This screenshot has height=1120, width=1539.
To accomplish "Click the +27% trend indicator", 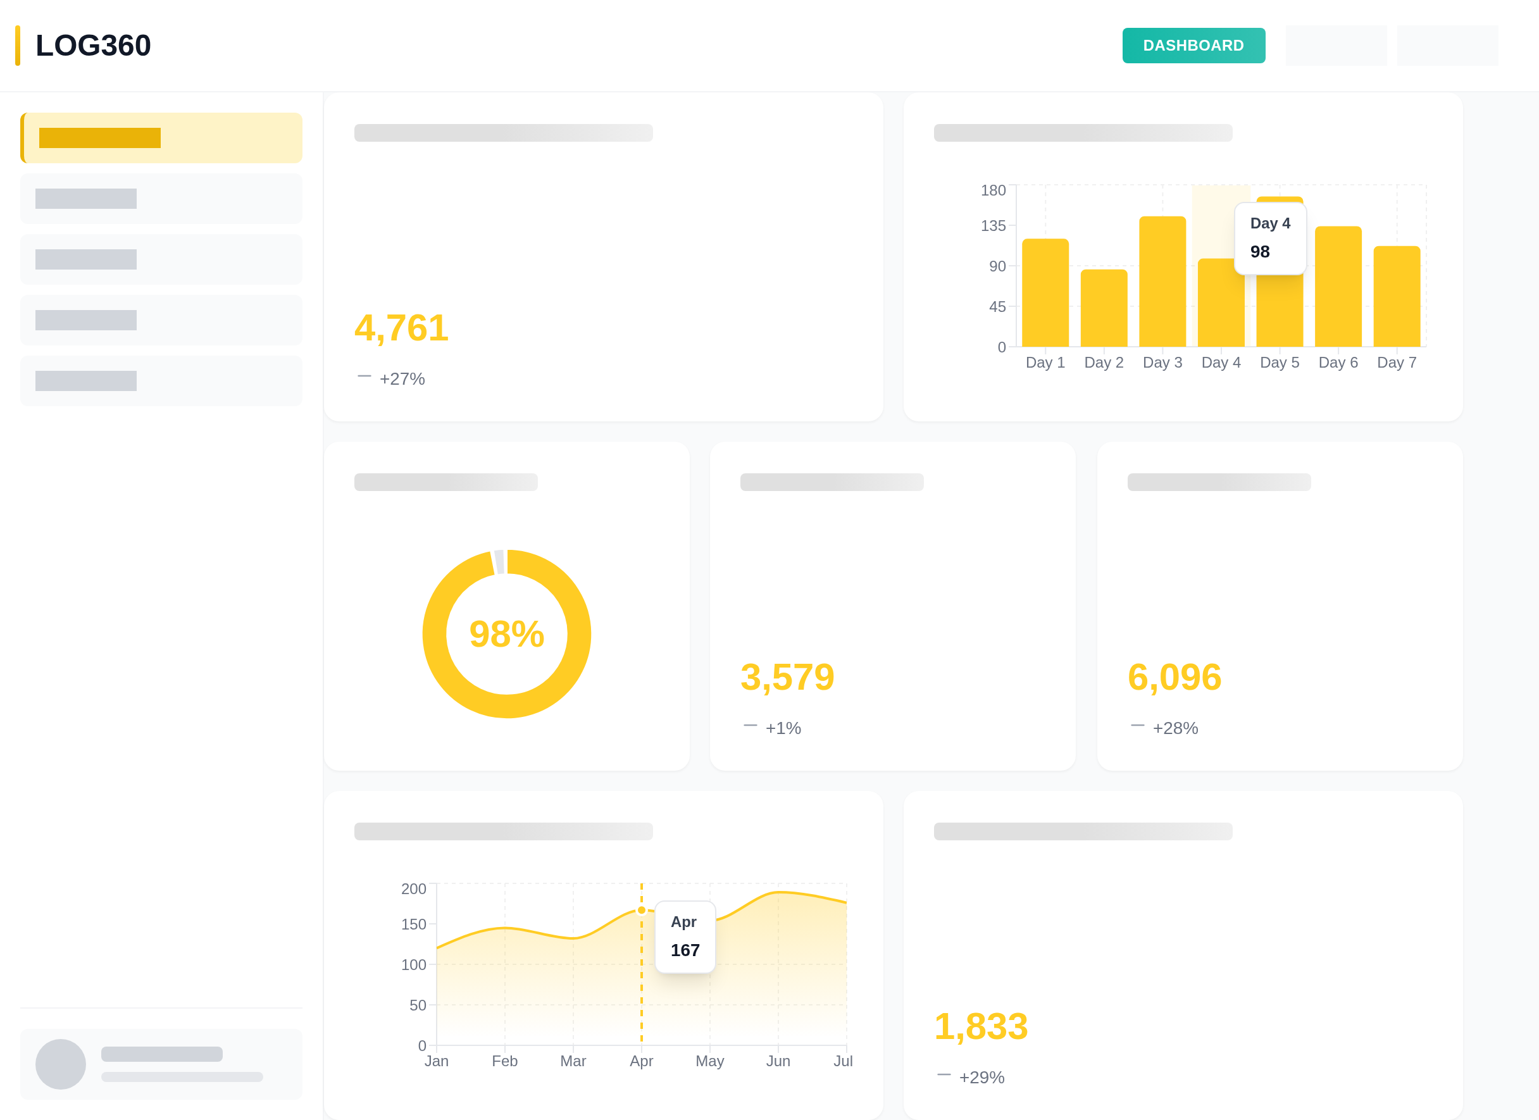I will (x=401, y=378).
